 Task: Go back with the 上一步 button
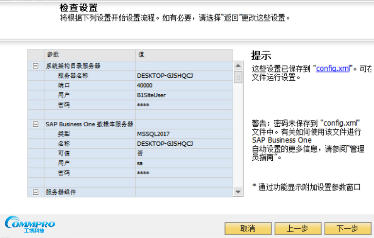[297, 229]
